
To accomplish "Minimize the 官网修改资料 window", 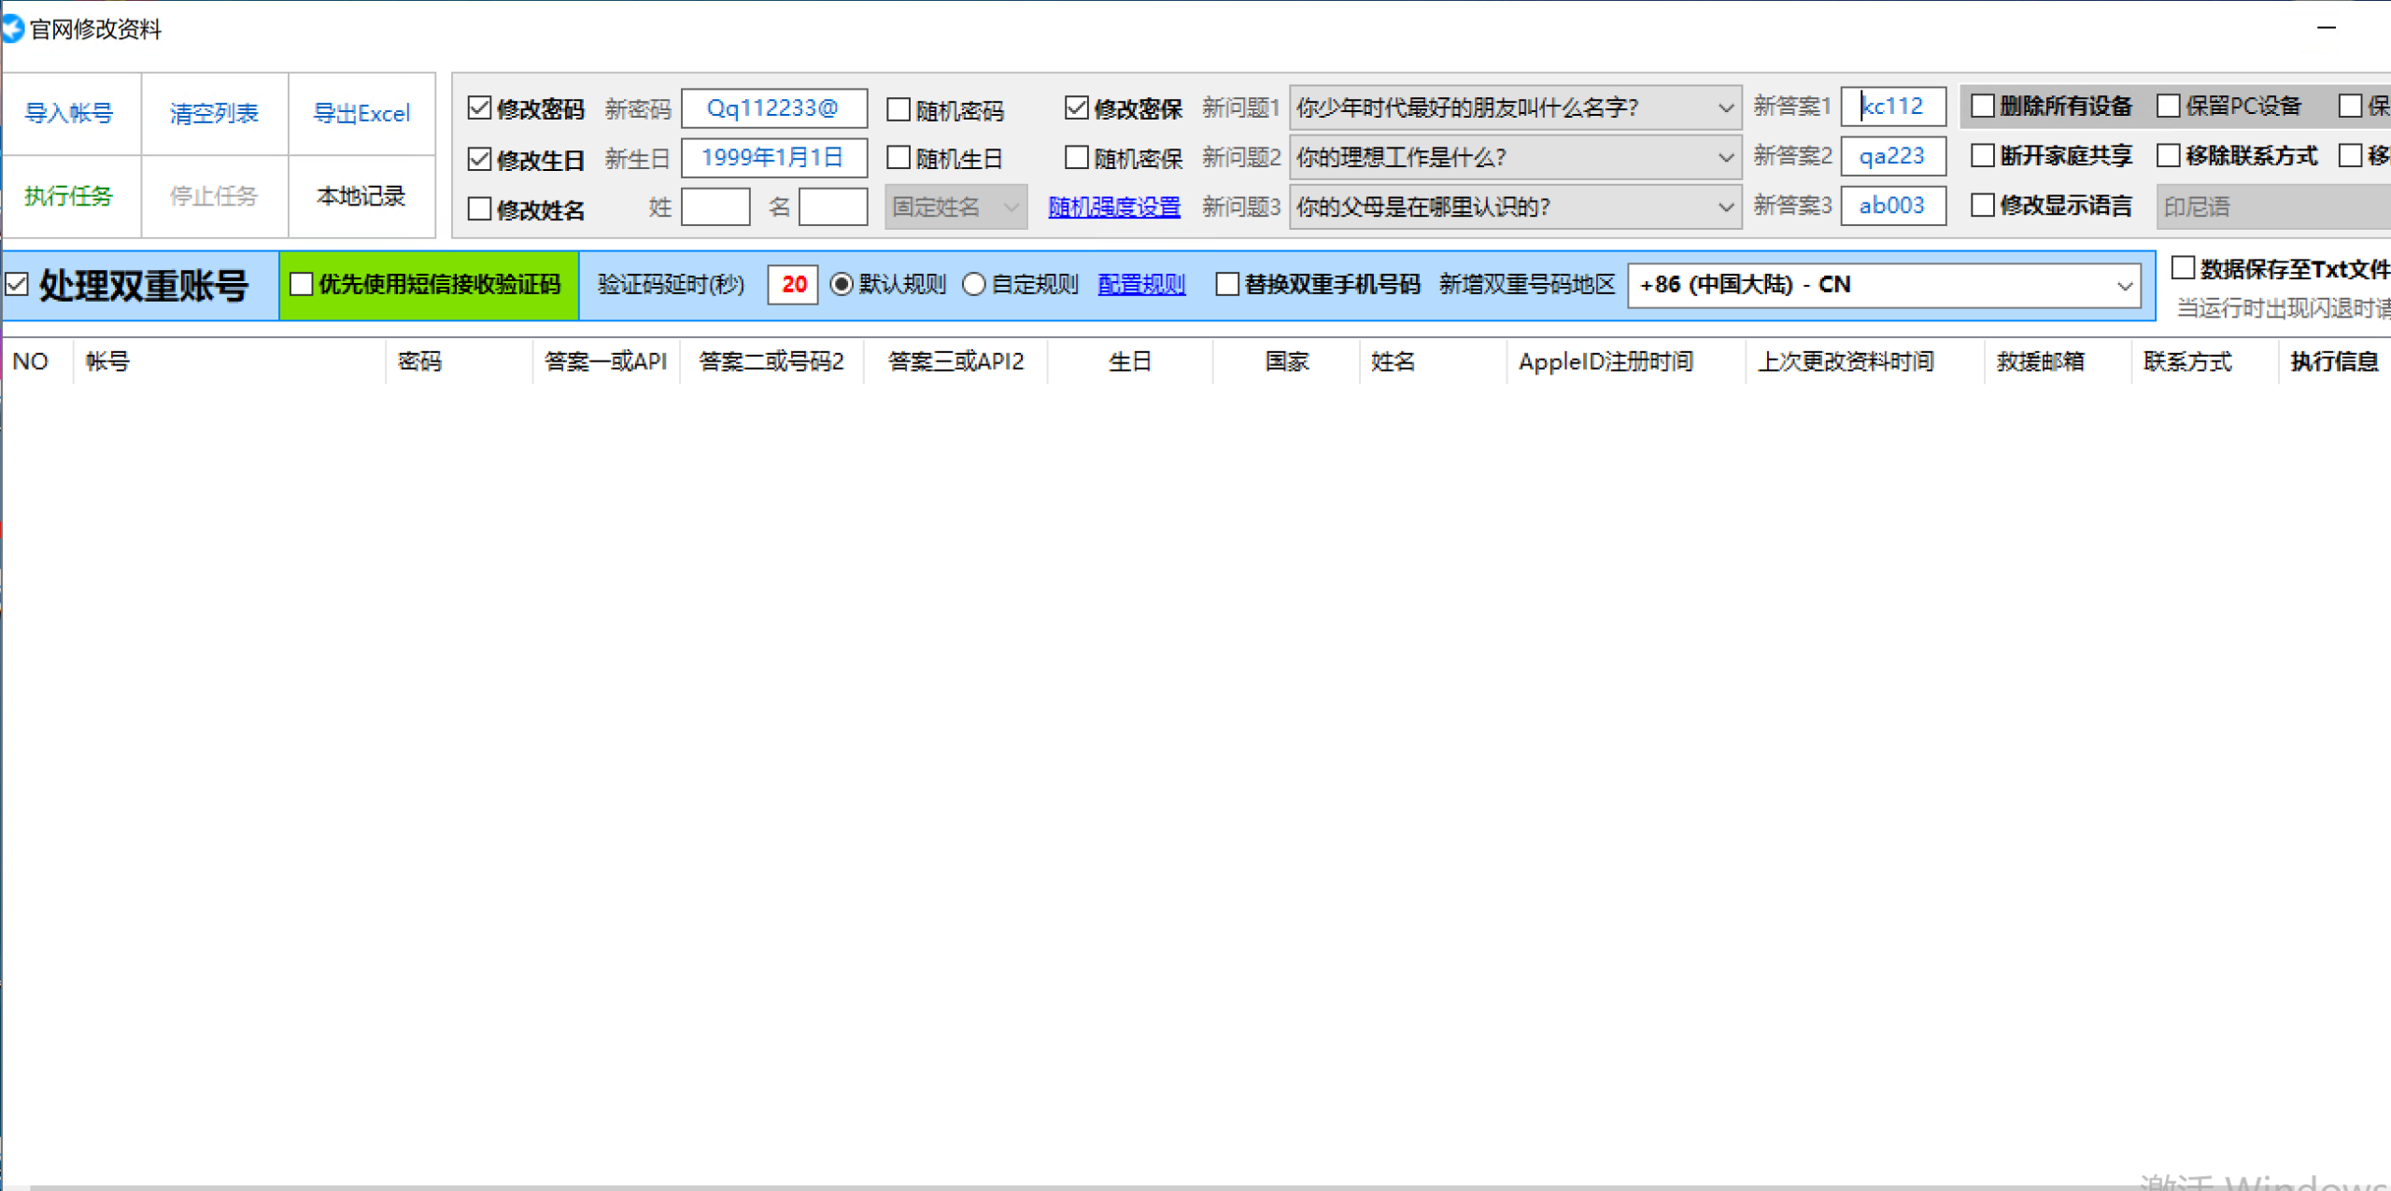I will point(2327,28).
